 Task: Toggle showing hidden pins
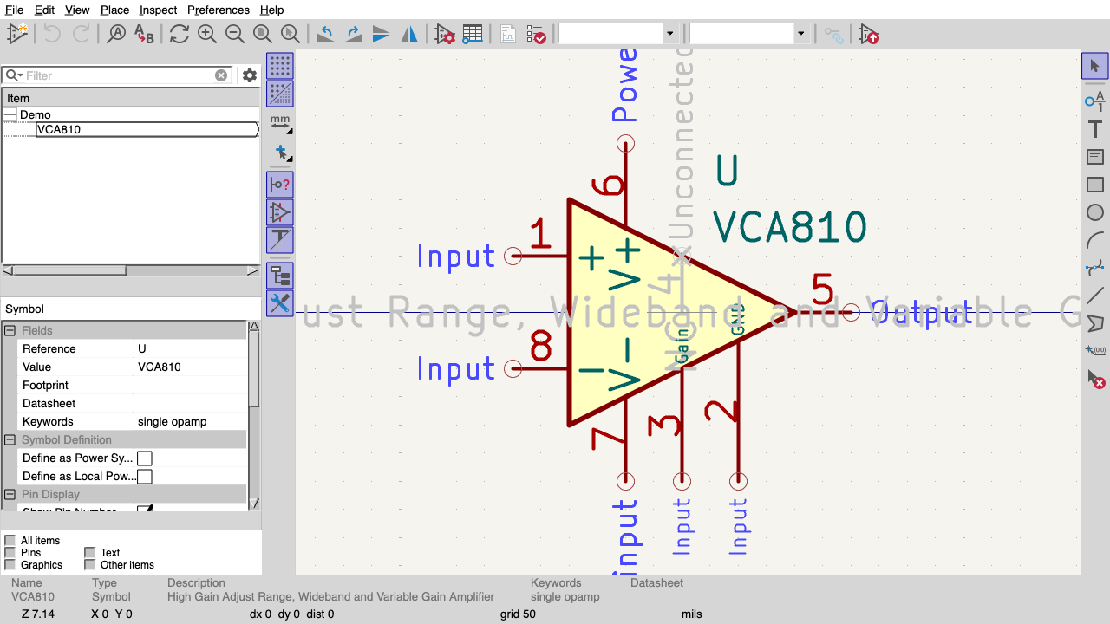[280, 184]
